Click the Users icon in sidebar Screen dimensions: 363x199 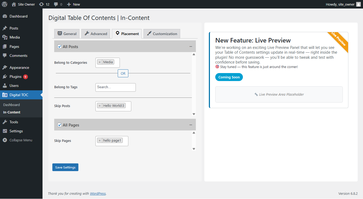(5, 86)
